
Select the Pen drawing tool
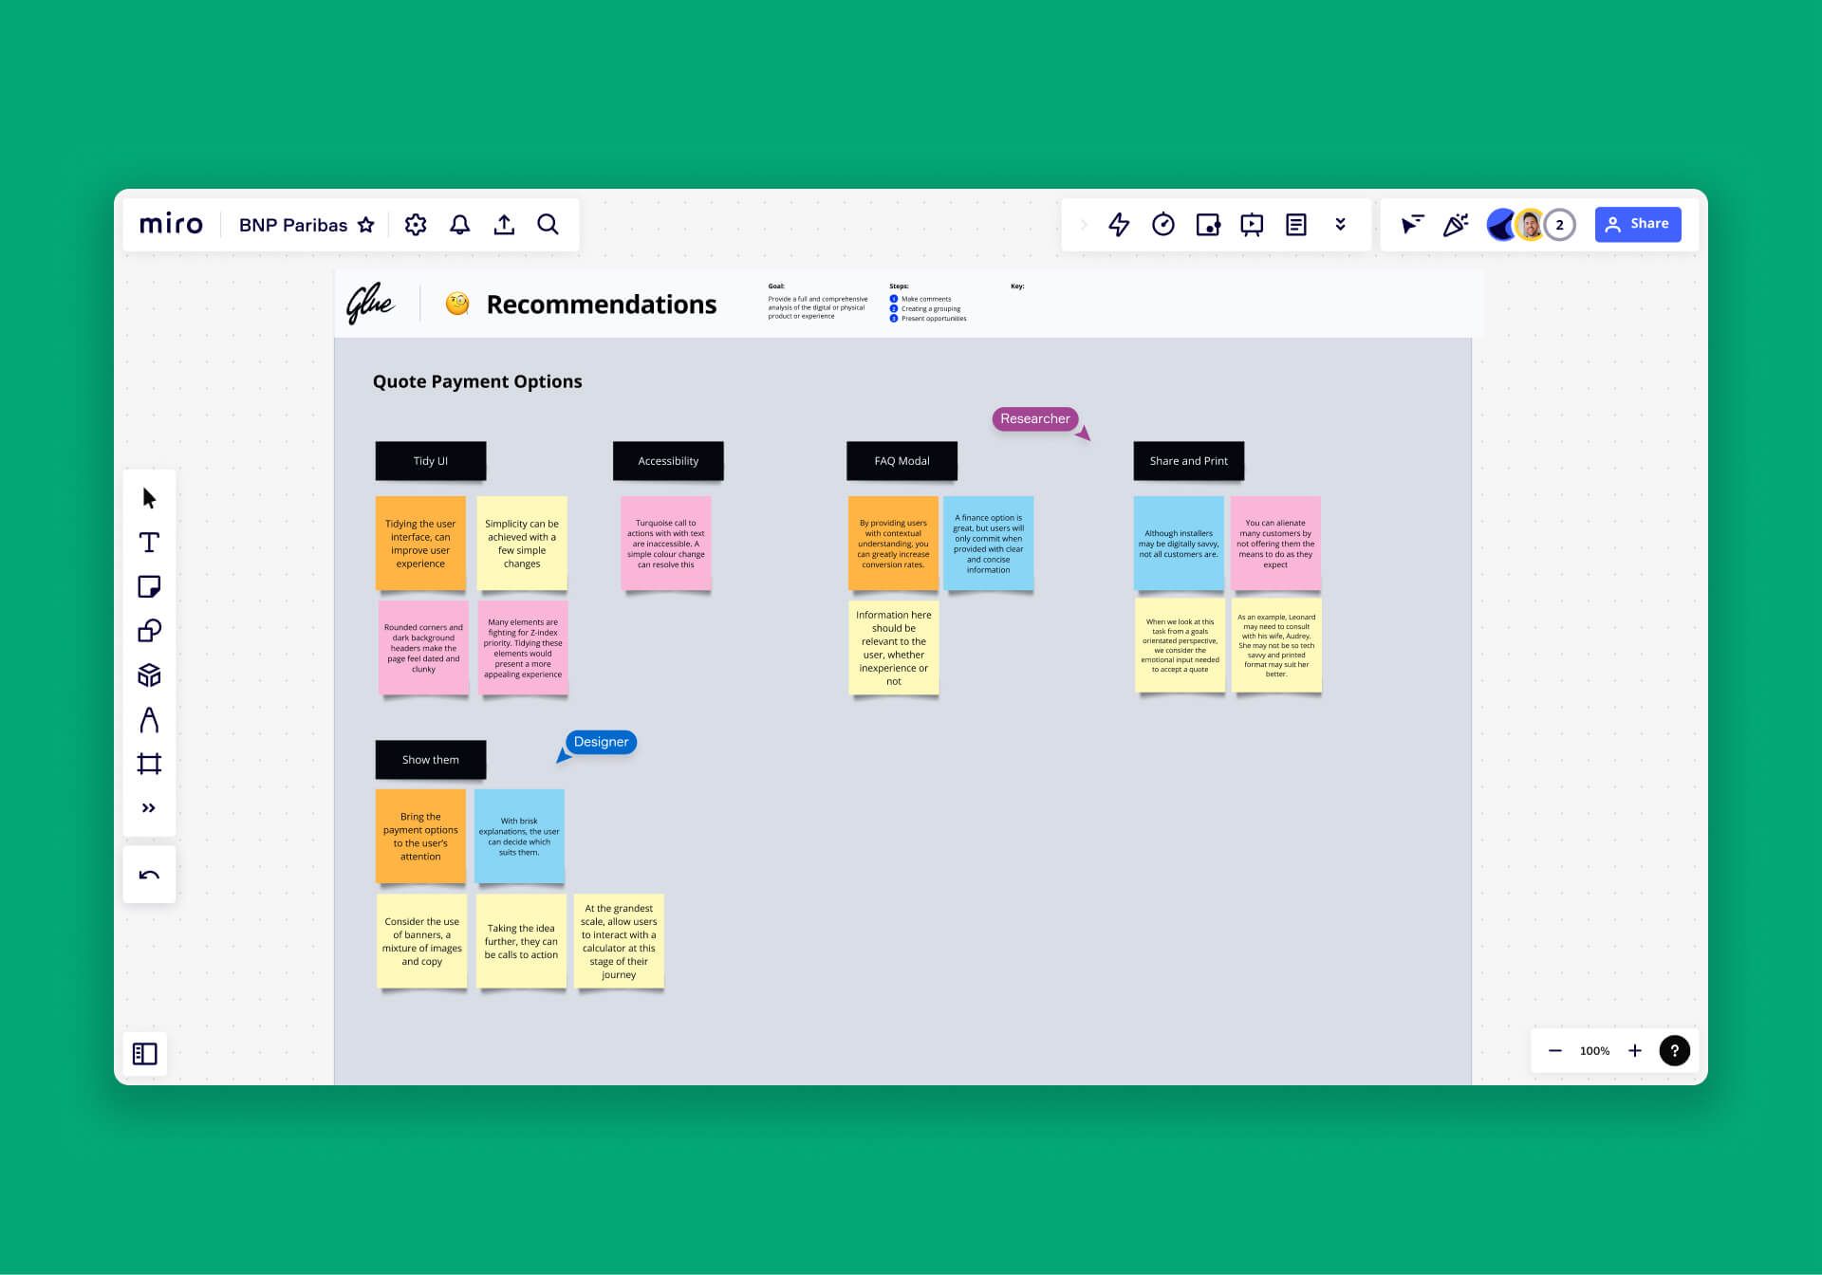click(149, 720)
